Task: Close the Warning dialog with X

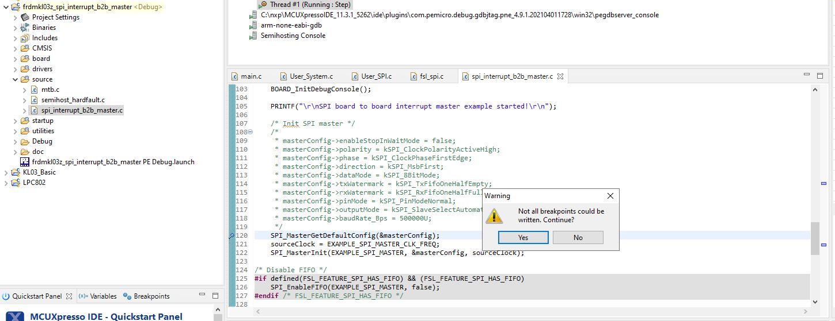Action: click(x=610, y=196)
